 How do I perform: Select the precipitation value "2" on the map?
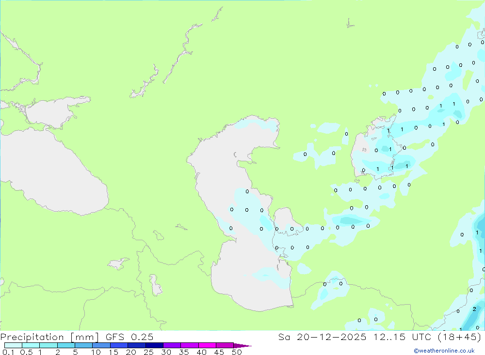(x=474, y=309)
